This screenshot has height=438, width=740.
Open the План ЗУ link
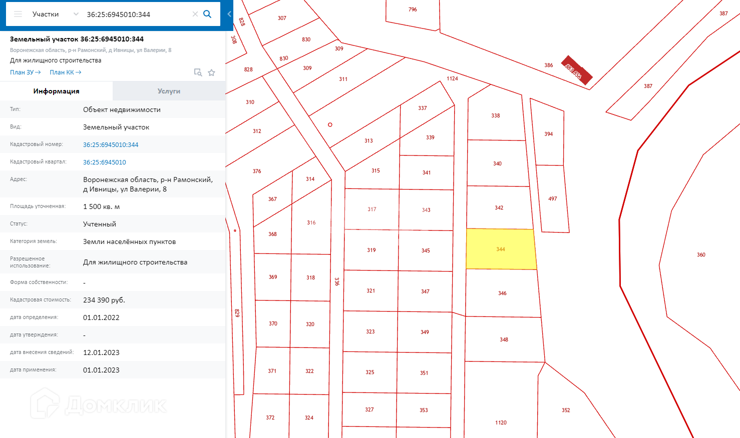coord(25,72)
